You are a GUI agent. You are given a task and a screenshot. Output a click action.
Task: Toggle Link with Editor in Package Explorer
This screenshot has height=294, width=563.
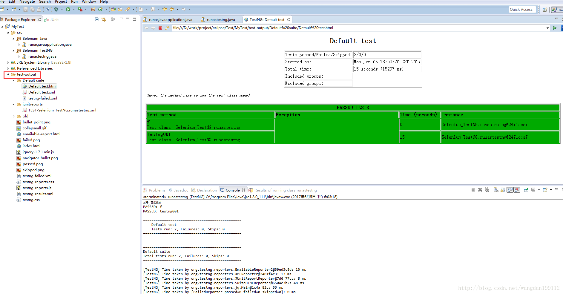click(104, 19)
